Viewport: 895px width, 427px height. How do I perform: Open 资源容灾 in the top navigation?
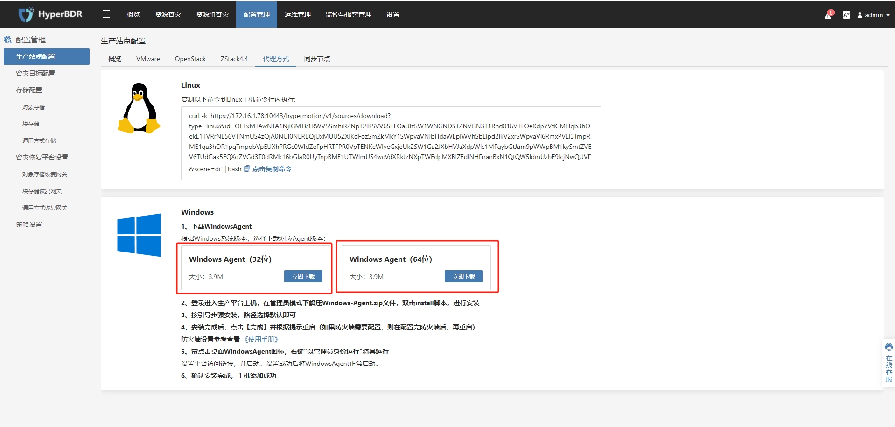tap(168, 14)
